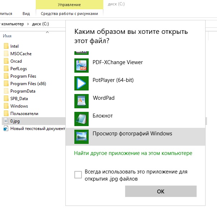Select the 0.jpg image file icon
The image size is (217, 213).
coord(6,121)
